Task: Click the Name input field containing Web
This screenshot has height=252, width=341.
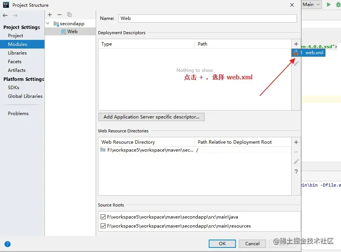Action: [x=208, y=18]
